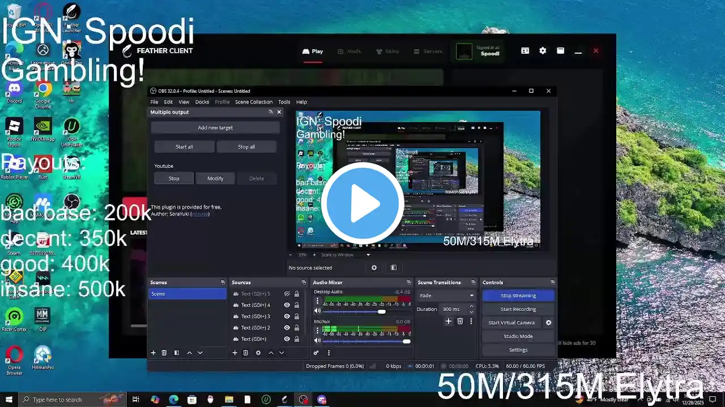Add a new source with plus icon

coord(234,353)
